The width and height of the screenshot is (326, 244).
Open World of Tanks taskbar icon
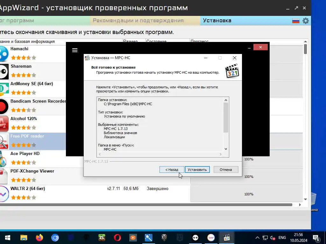pos(164,238)
